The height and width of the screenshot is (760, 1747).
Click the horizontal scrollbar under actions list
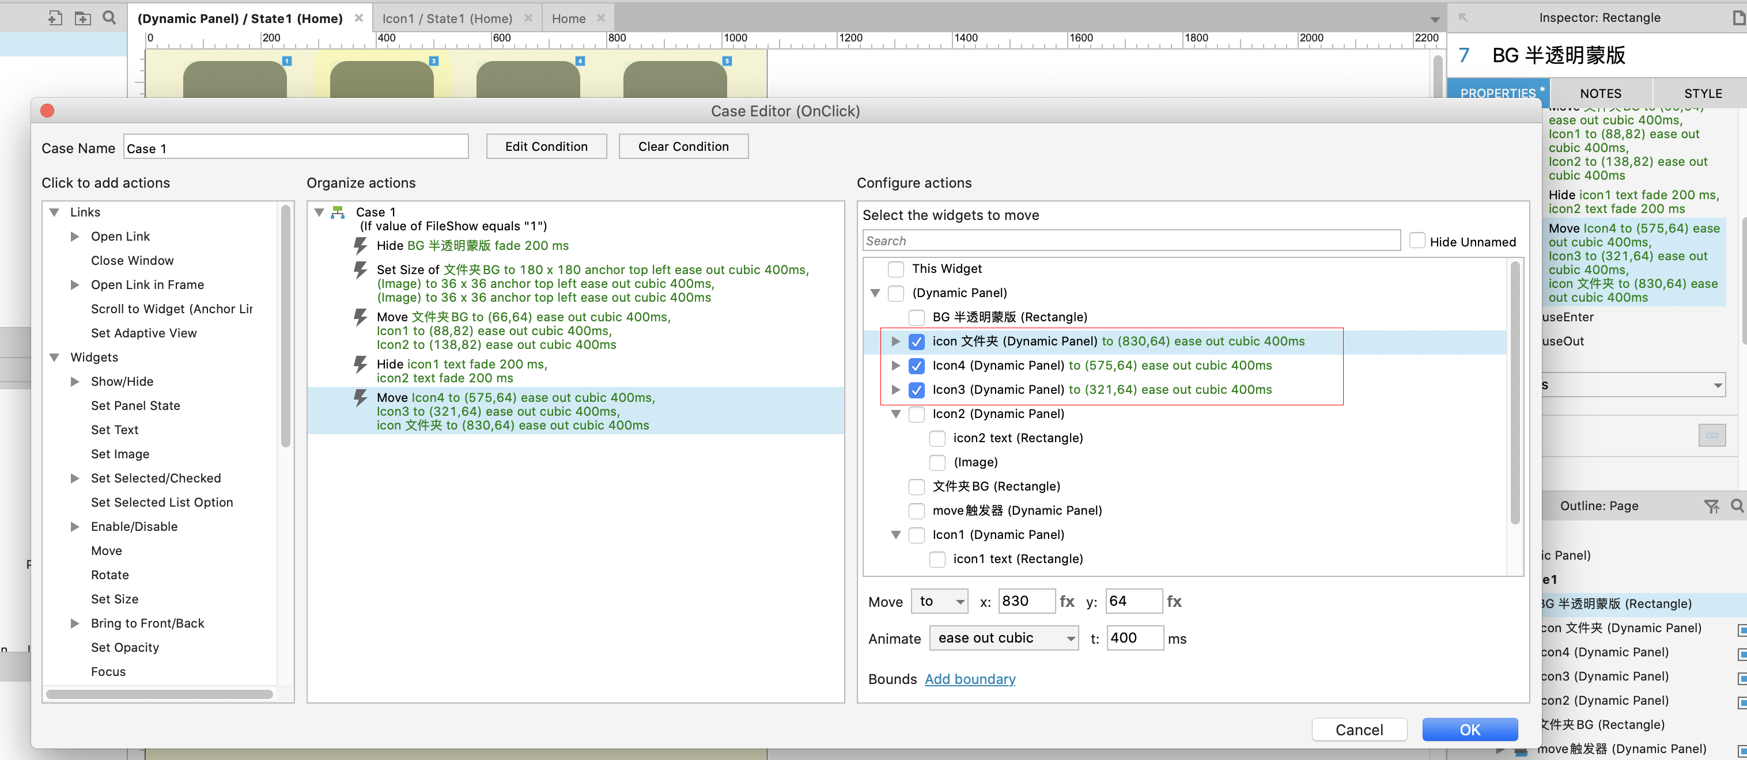[x=160, y=694]
